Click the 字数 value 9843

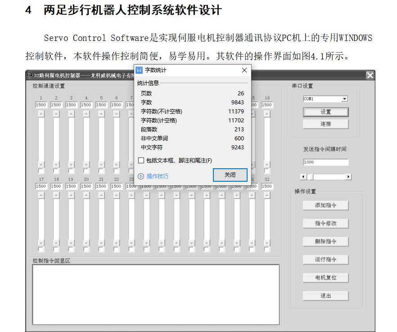(x=238, y=103)
